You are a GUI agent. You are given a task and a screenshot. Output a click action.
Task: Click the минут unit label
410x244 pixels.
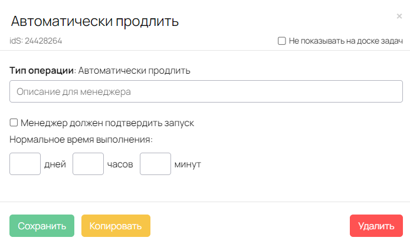point(188,164)
